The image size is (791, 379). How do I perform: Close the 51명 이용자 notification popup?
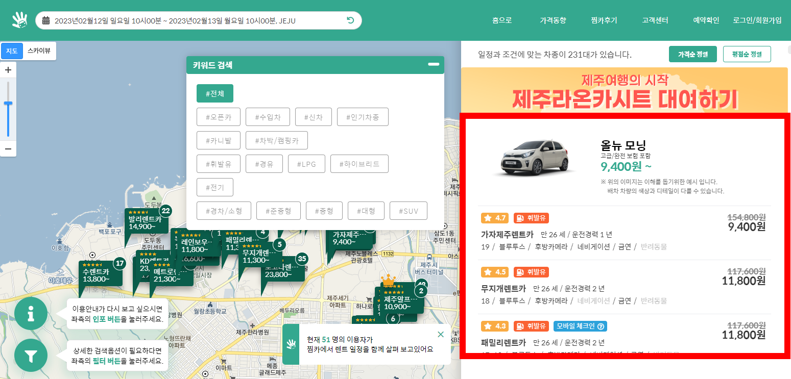(440, 334)
